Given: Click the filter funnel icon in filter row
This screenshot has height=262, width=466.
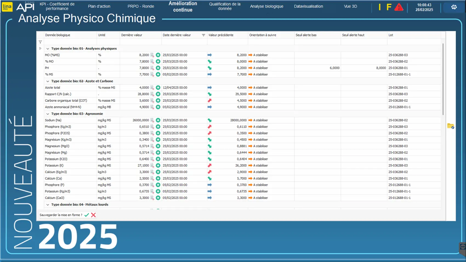Looking at the screenshot, I should pyautogui.click(x=40, y=42).
